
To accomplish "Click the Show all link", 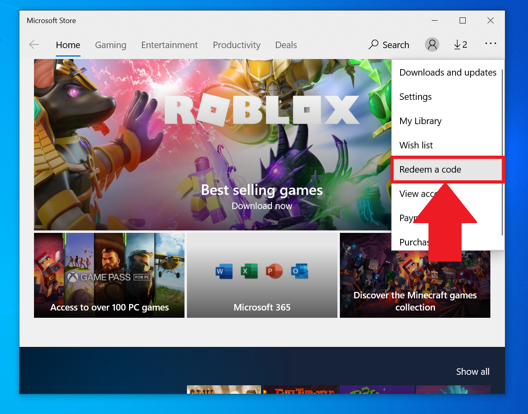I will (473, 372).
